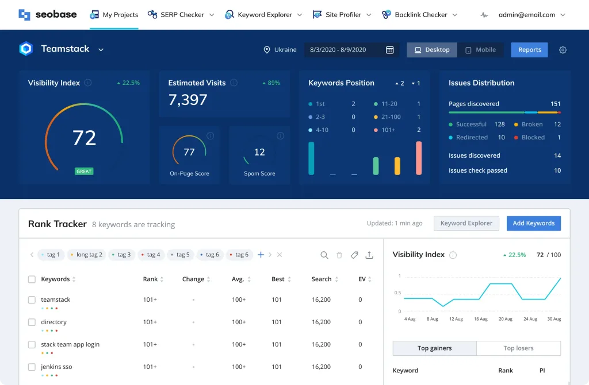
Task: Check the teamstack keyword checkbox
Action: (x=32, y=300)
